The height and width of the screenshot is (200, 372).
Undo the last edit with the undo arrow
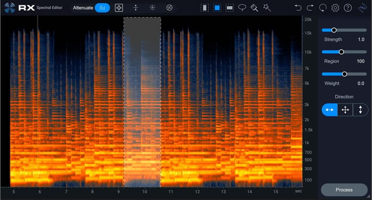298,8
